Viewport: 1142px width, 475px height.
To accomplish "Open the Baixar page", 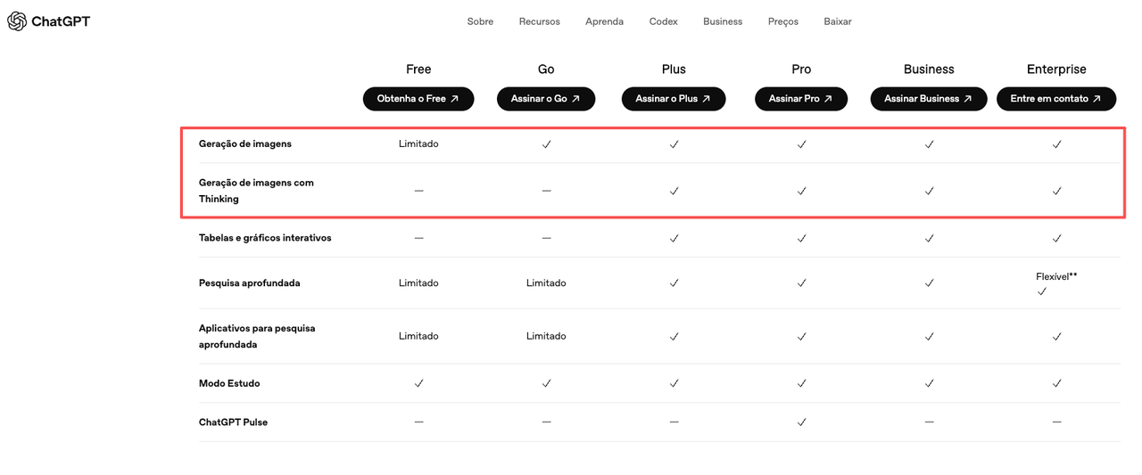I will (x=838, y=21).
